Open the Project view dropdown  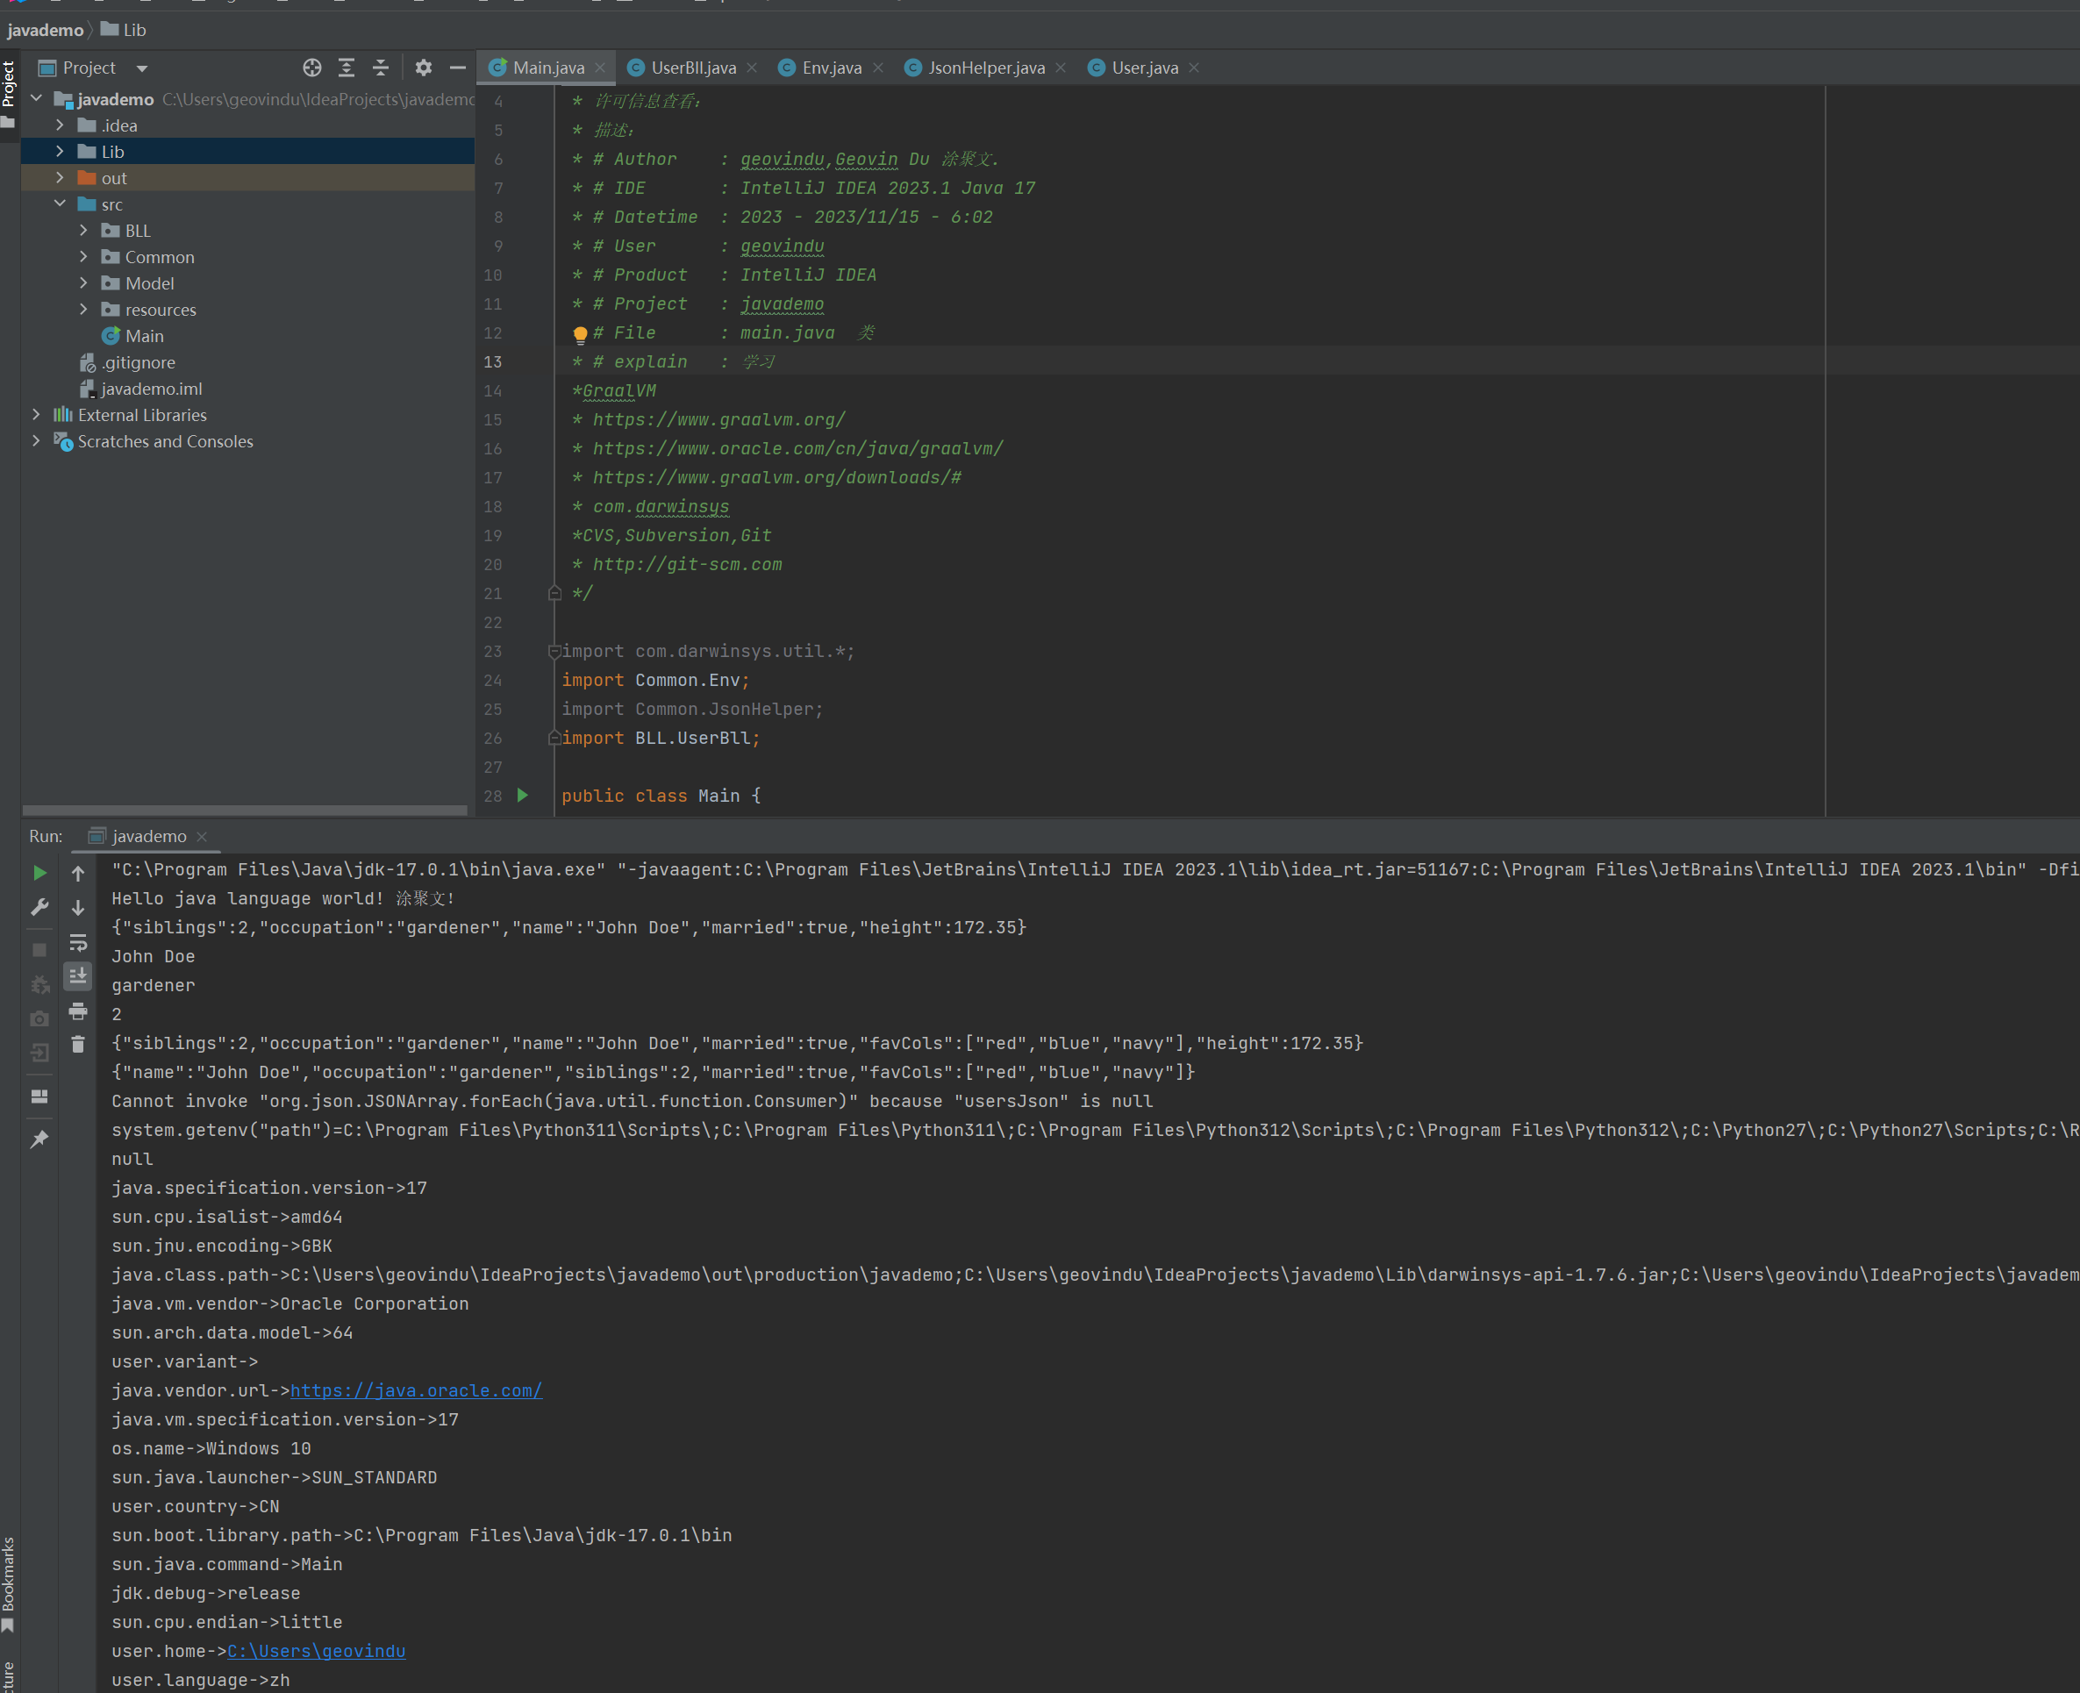142,68
